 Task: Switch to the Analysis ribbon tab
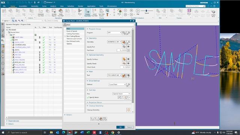53,6
